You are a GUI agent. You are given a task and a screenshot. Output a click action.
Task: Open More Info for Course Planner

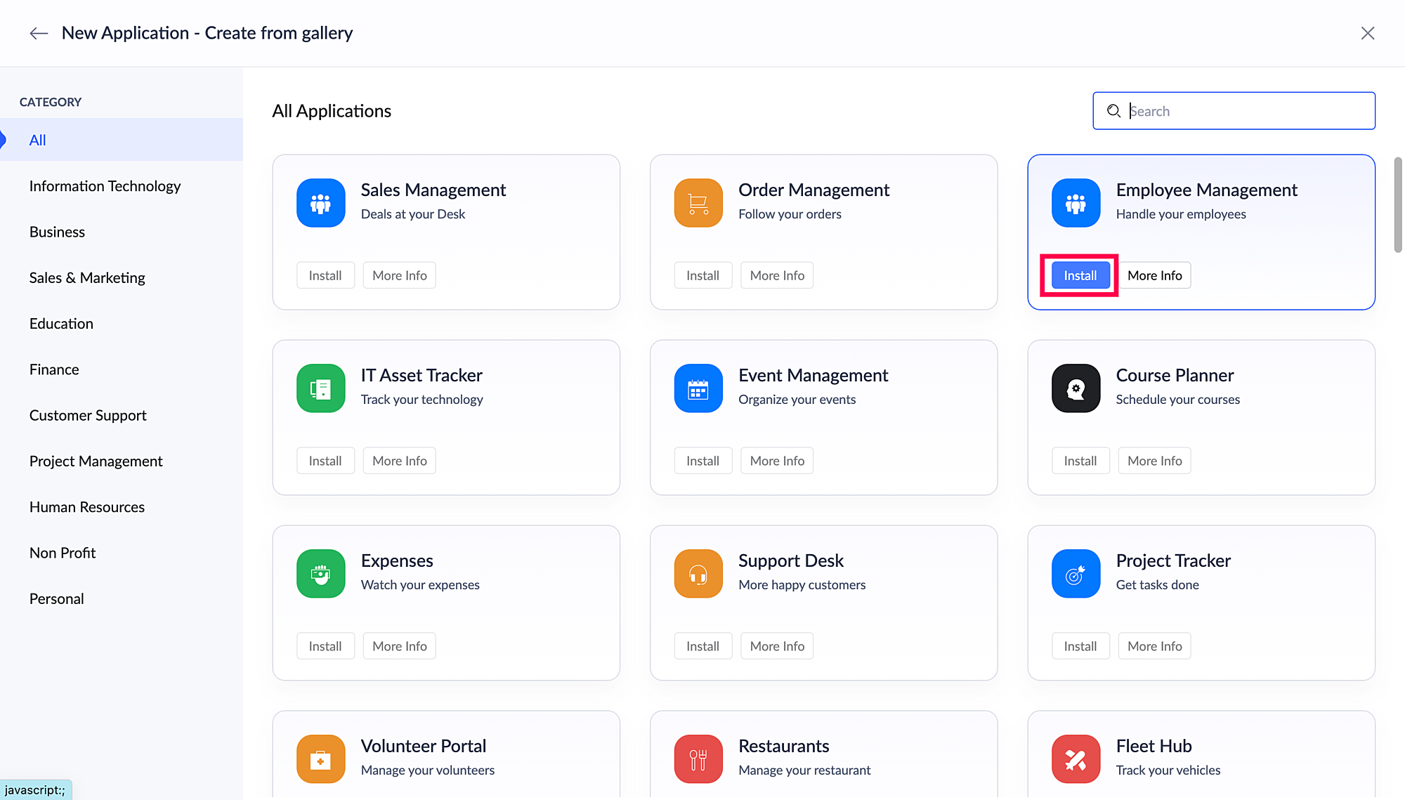click(1154, 461)
